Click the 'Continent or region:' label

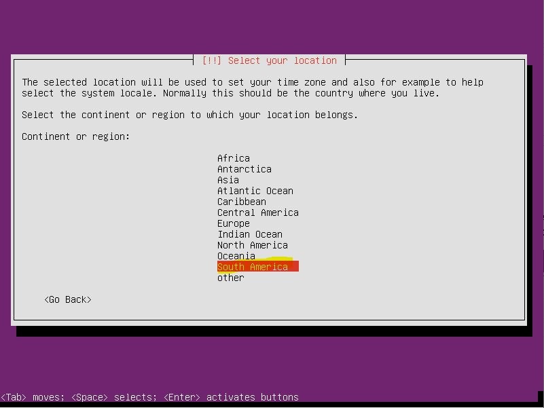point(75,136)
